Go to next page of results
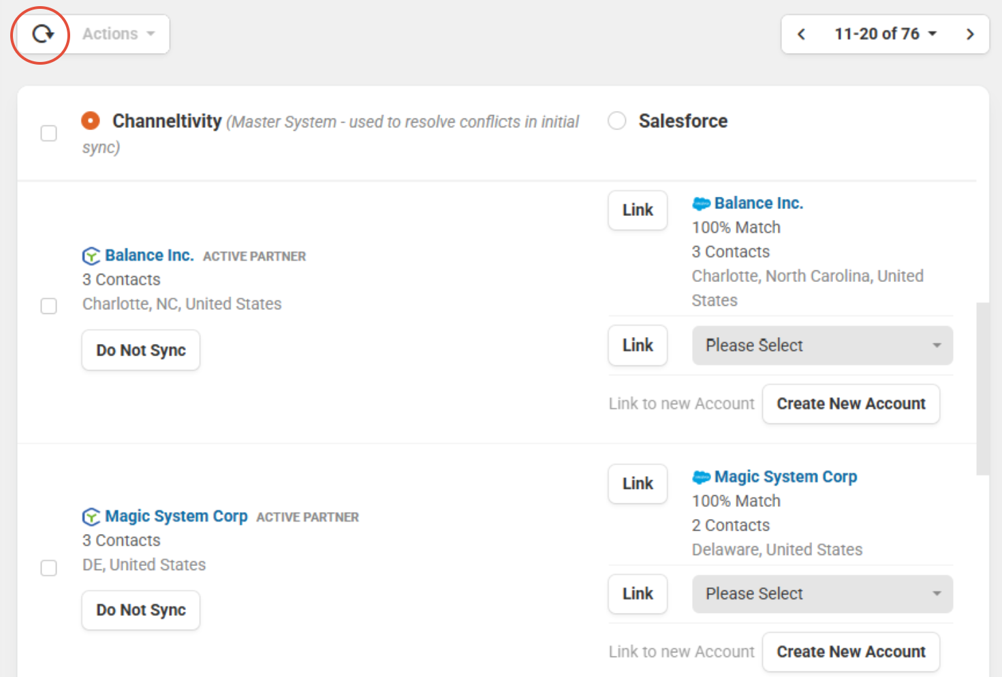 pos(970,34)
